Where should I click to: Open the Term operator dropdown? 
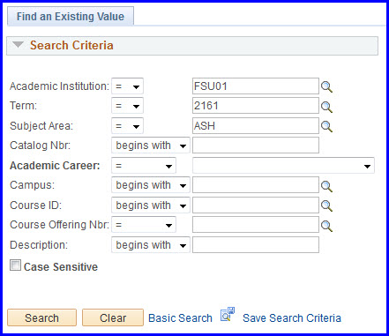[127, 106]
